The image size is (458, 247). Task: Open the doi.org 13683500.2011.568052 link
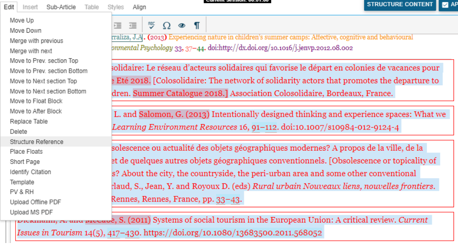pos(233,233)
